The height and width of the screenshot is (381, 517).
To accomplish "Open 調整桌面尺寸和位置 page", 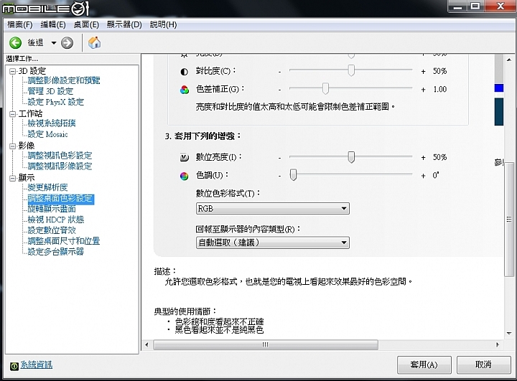I will click(x=64, y=241).
